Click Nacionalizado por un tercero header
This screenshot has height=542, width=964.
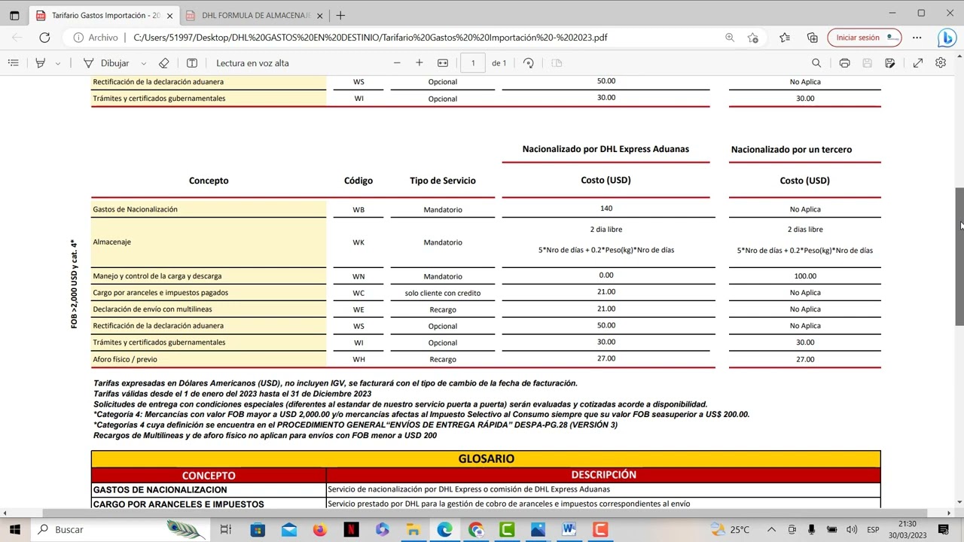792,149
